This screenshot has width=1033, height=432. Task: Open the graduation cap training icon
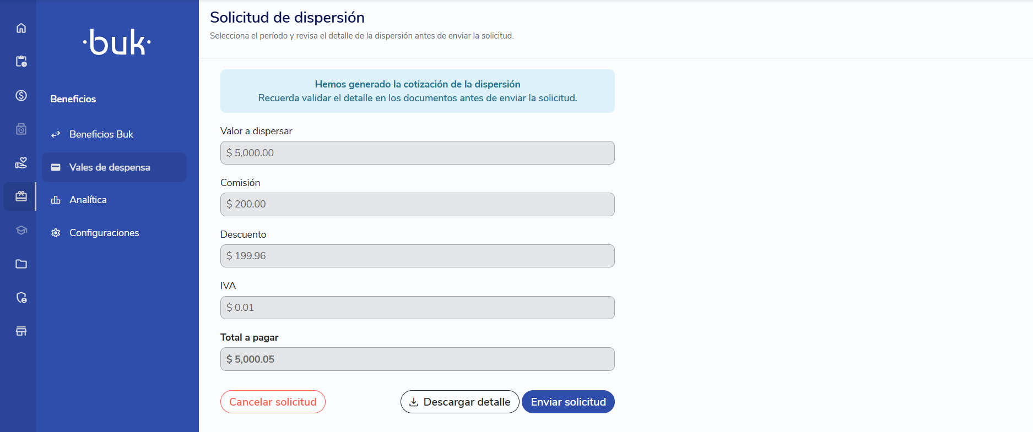pos(21,230)
